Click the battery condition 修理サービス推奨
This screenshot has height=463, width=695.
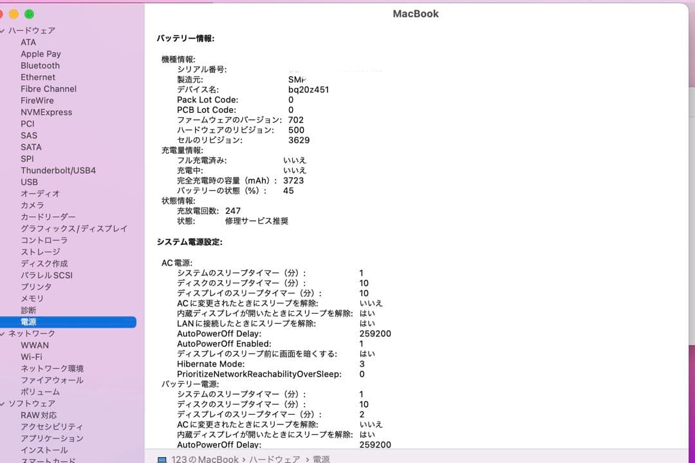point(257,221)
